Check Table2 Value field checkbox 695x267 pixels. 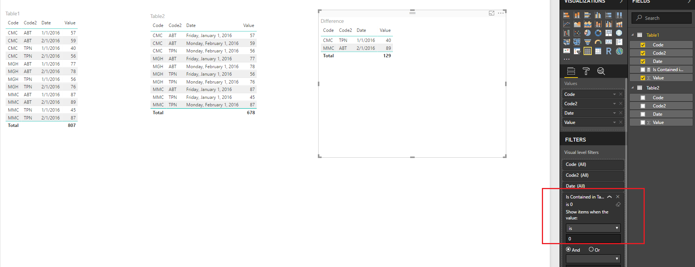tap(643, 122)
